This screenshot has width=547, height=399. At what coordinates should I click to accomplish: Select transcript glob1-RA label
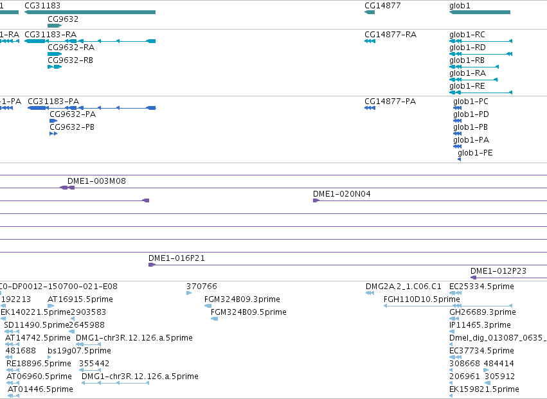pos(467,73)
